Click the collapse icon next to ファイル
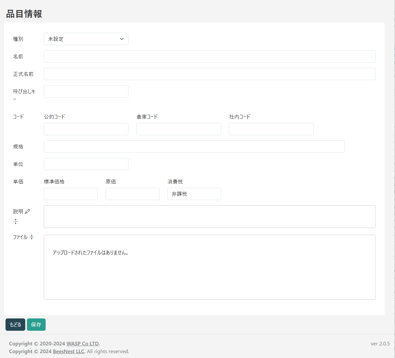The width and height of the screenshot is (395, 358). (x=32, y=237)
